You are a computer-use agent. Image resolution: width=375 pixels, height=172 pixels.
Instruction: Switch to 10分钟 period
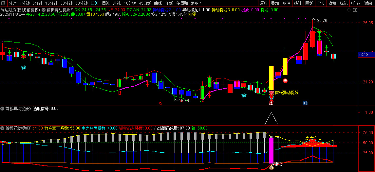[x=130, y=3]
